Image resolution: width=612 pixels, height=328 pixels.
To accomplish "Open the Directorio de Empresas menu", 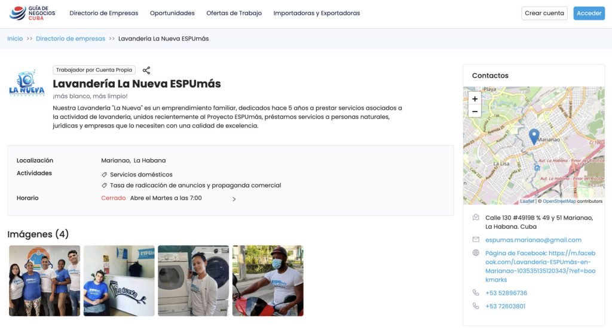I will coord(103,13).
